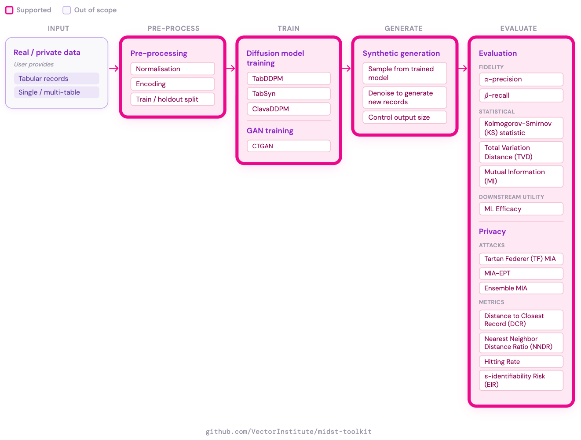This screenshot has width=581, height=440.
Task: Select the ClavaDDPM model option
Action: pos(289,109)
